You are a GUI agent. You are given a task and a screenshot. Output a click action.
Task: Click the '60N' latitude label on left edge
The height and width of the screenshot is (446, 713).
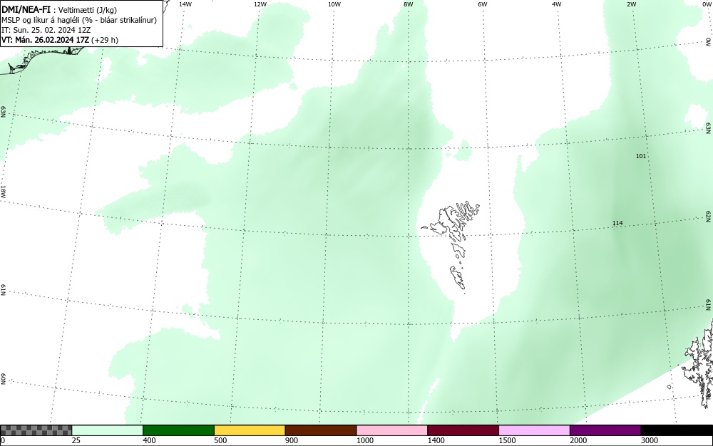(x=3, y=379)
